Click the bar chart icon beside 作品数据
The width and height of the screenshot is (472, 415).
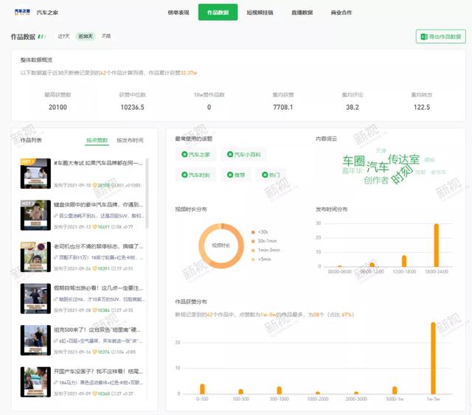tap(42, 36)
